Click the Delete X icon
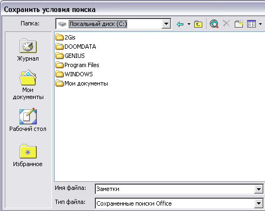The image size is (265, 211). [x=226, y=23]
